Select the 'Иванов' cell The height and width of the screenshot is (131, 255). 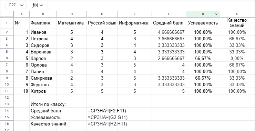pyautogui.click(x=43, y=32)
